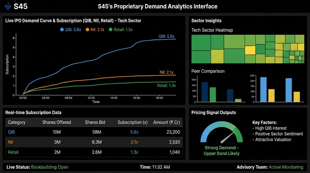Click the 1.3x subscription cell
Viewport: 310px width, 173px height.
134,152
